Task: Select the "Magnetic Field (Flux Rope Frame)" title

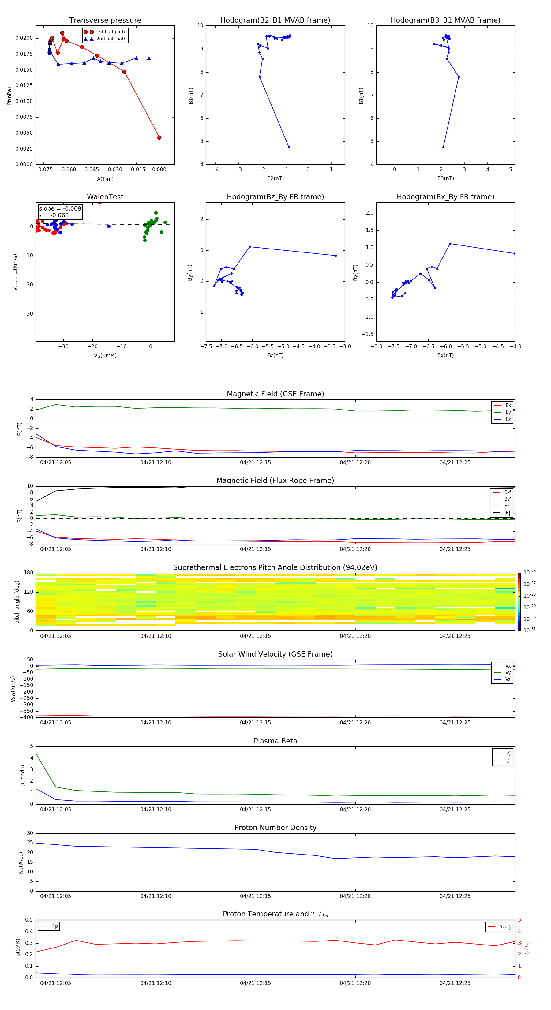Action: coord(275,481)
